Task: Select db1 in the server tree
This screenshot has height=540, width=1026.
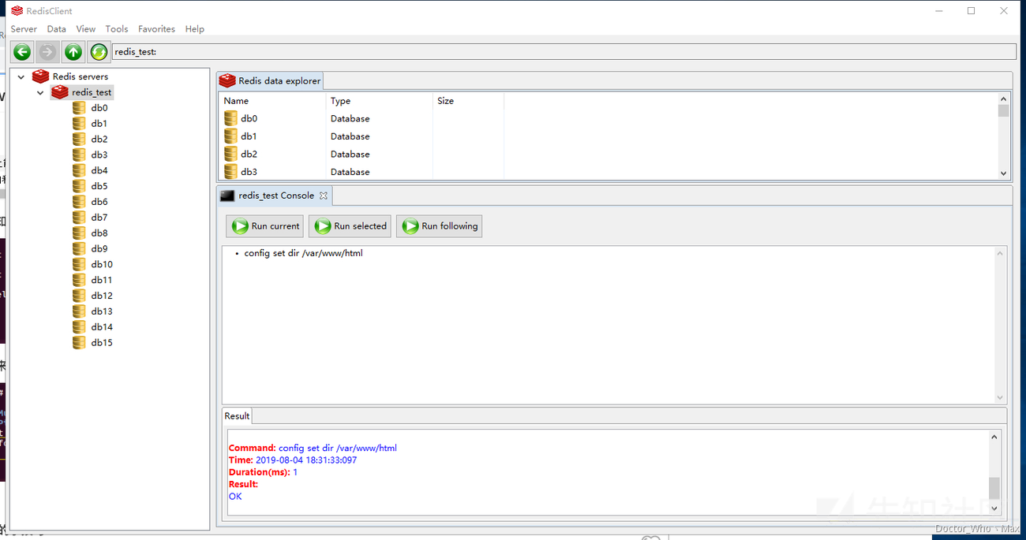Action: click(99, 124)
